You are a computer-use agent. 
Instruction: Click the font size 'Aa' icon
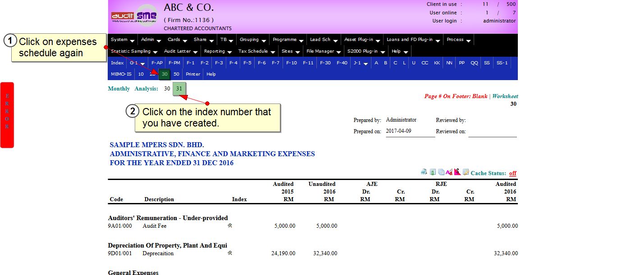coord(449,172)
